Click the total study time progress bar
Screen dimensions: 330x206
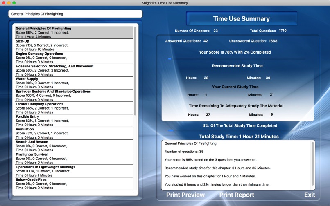click(x=237, y=130)
